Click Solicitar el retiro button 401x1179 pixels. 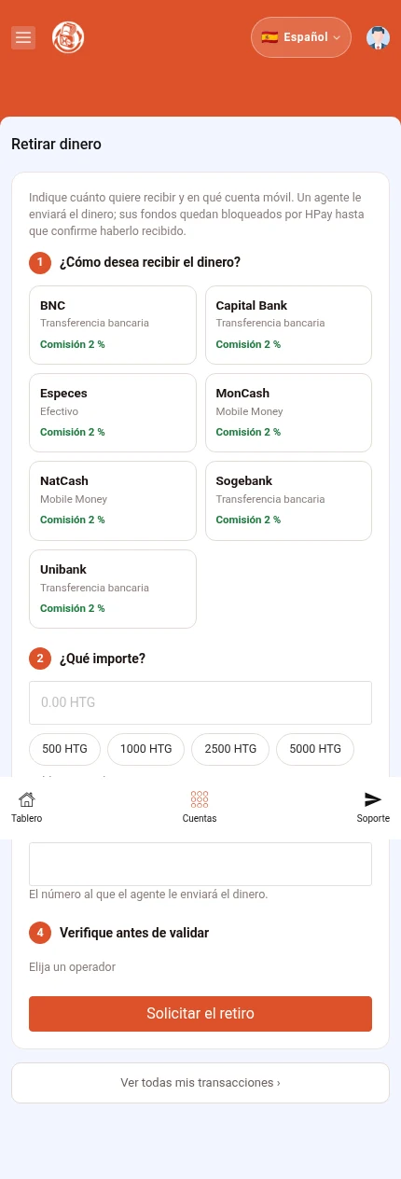(200, 1014)
